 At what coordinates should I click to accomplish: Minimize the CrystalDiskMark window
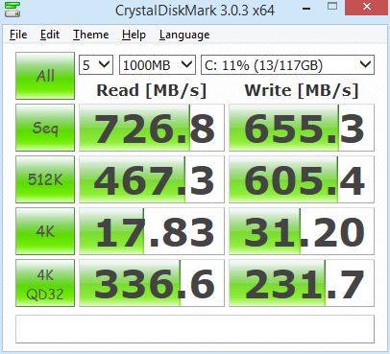(306, 9)
